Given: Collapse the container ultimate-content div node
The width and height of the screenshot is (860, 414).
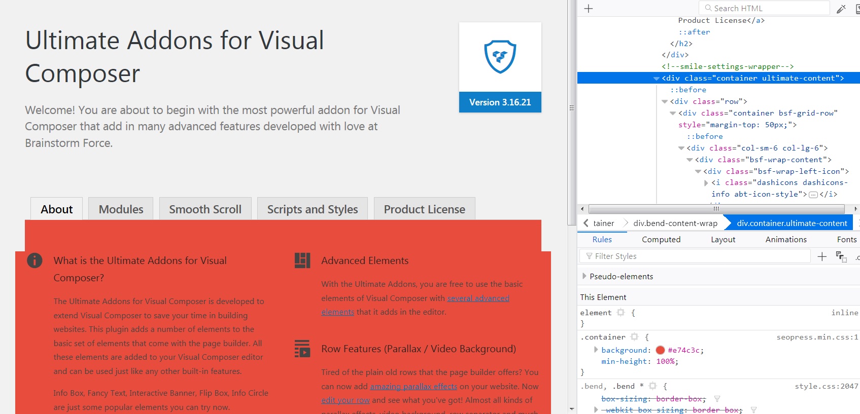Looking at the screenshot, I should coord(657,79).
